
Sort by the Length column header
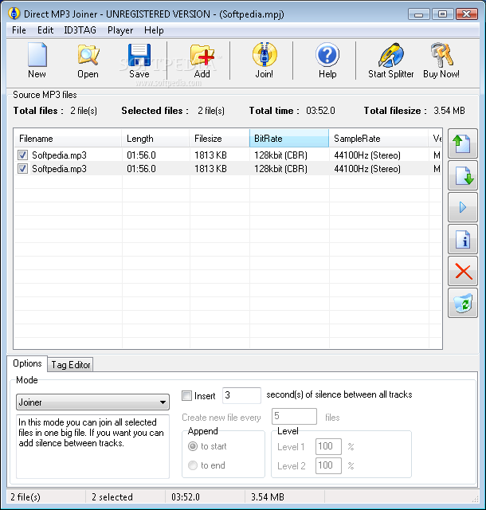tap(155, 139)
